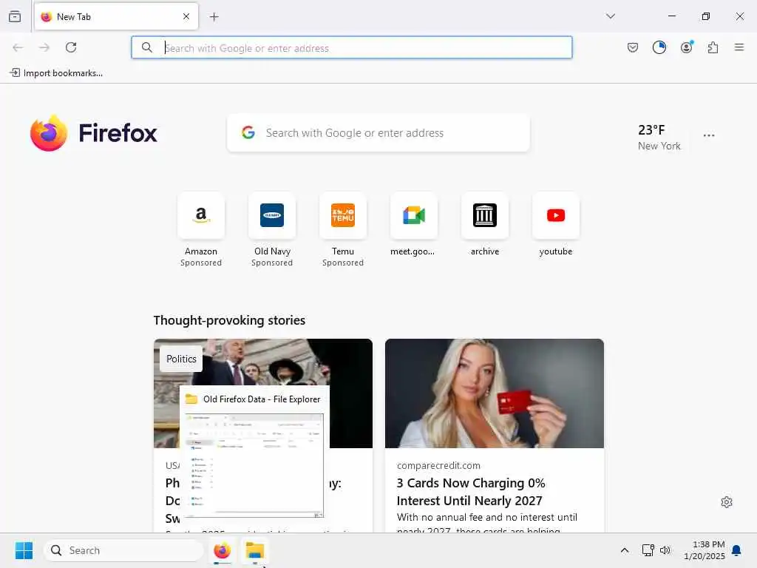The height and width of the screenshot is (568, 757).
Task: Open the credit card story image
Action: point(495,393)
